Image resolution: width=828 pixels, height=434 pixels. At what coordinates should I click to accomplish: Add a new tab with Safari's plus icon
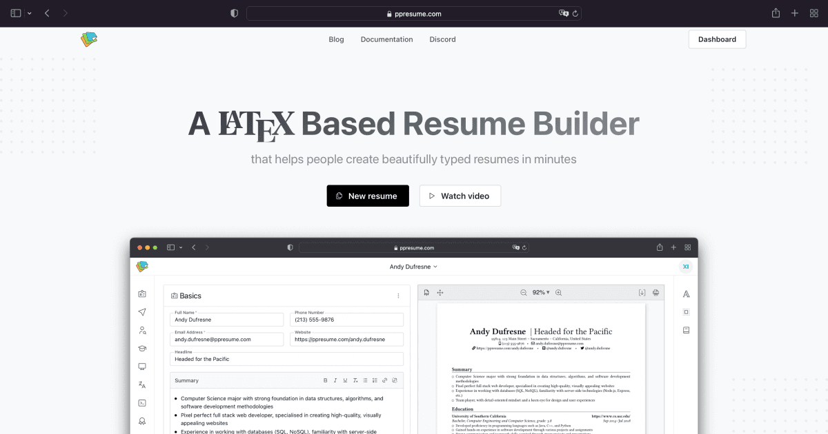click(795, 13)
